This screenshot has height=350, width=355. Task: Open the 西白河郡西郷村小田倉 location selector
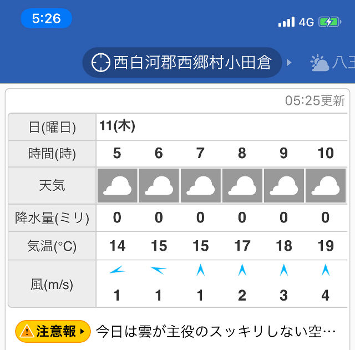(182, 63)
